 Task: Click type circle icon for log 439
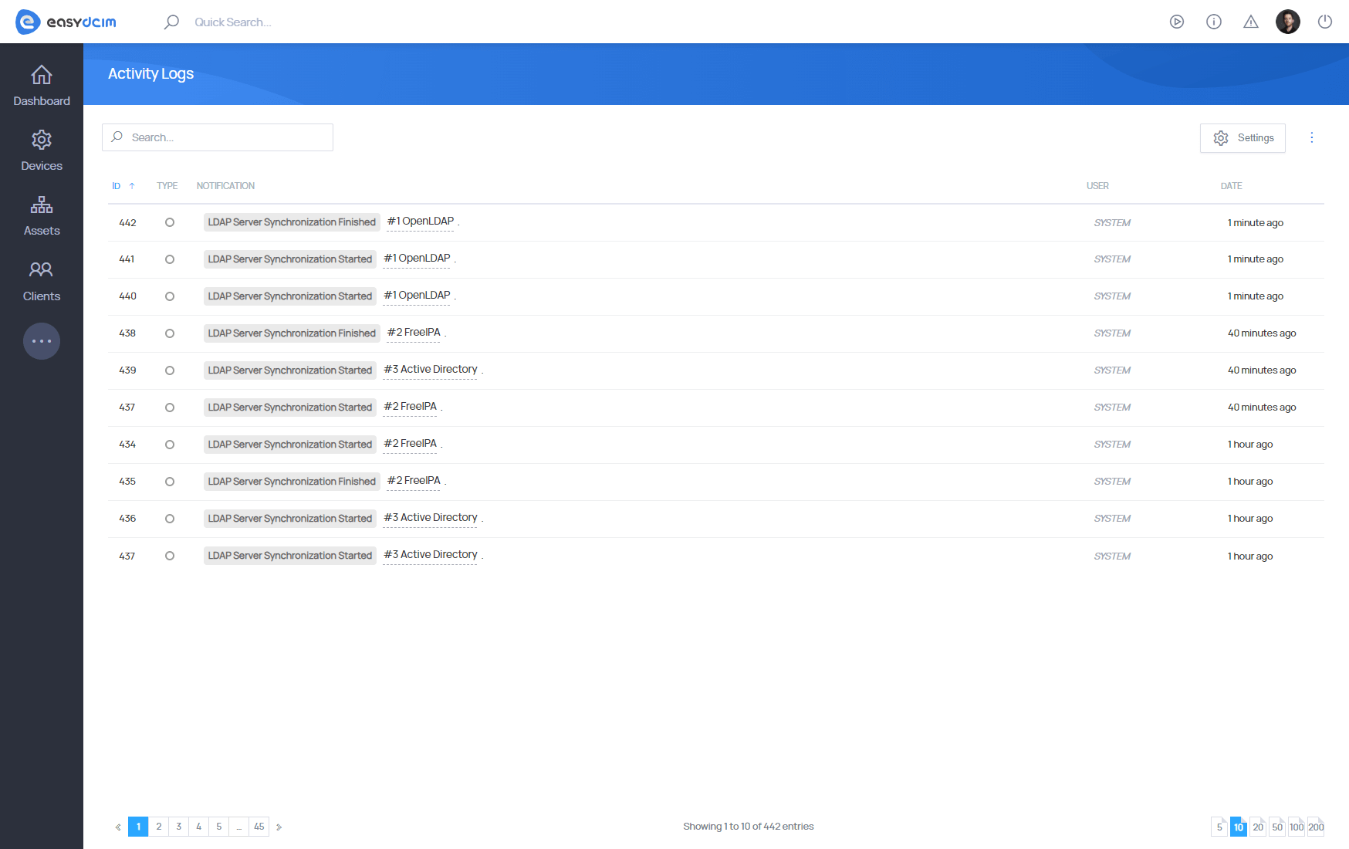pyautogui.click(x=170, y=370)
